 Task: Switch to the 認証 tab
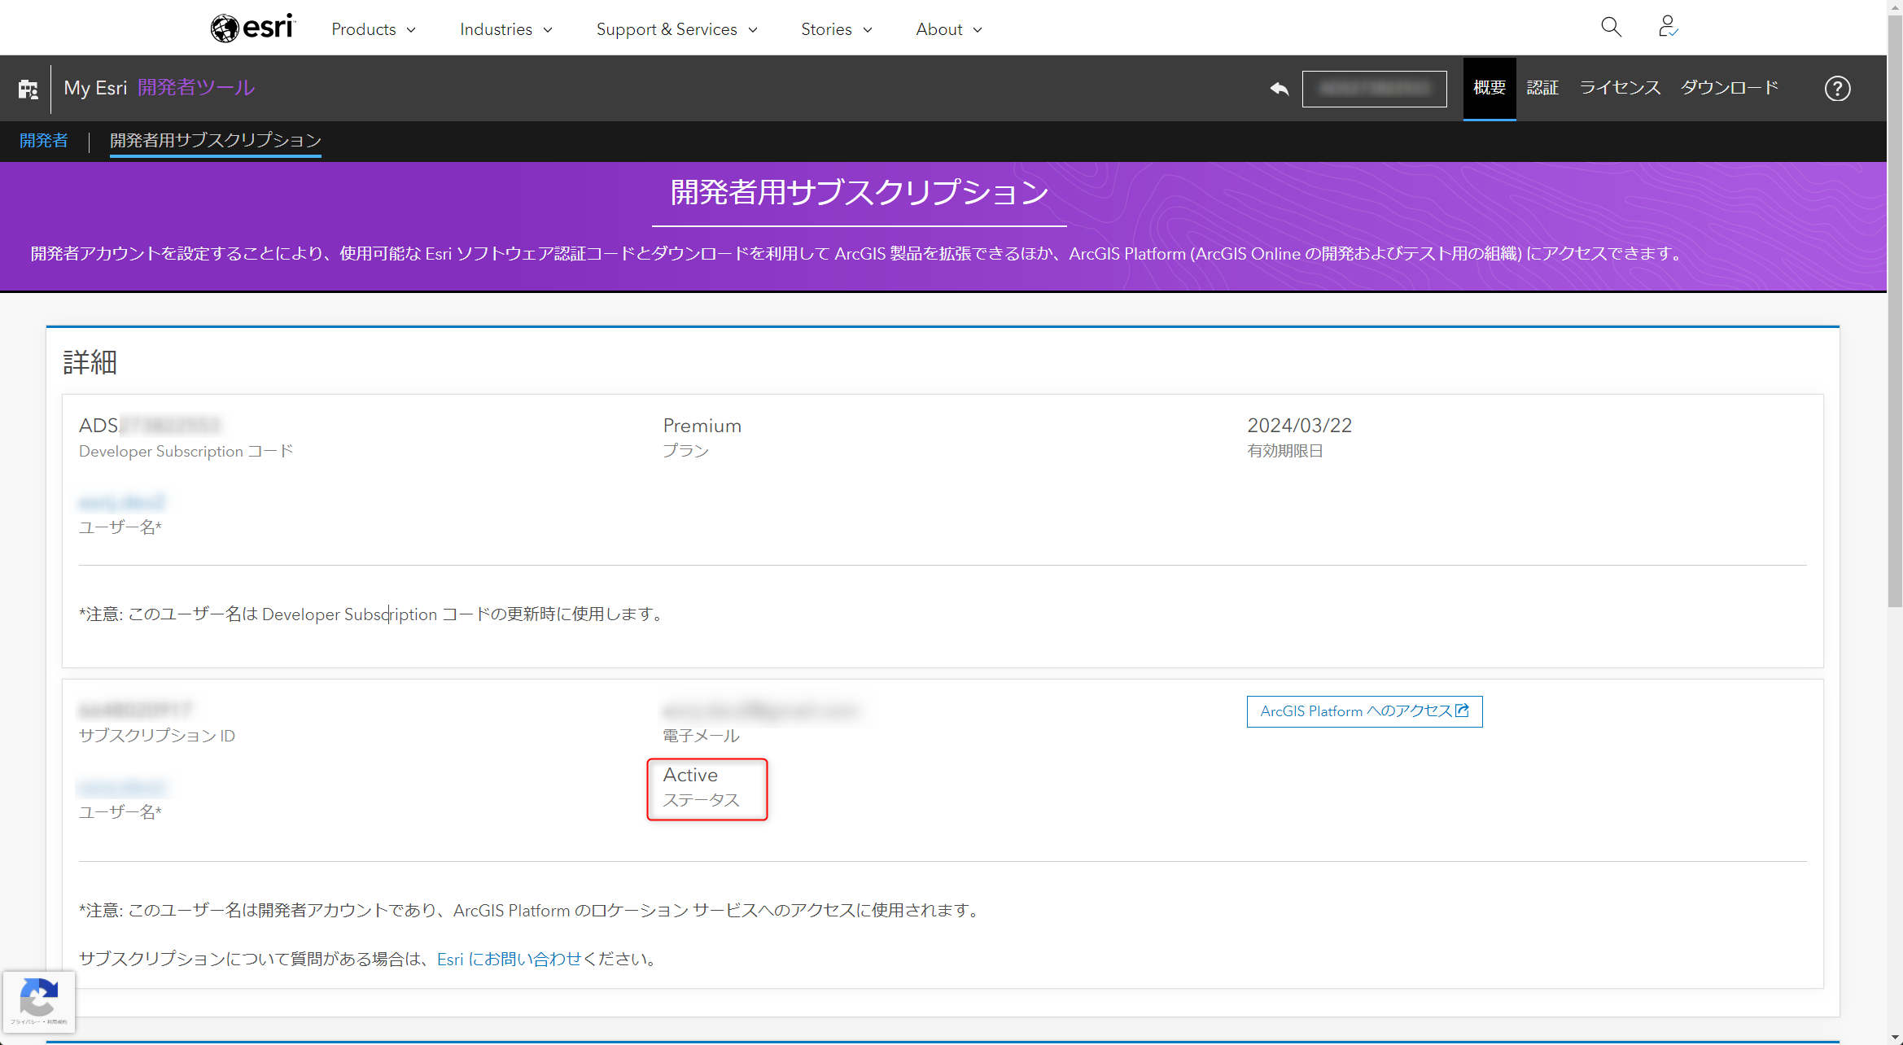point(1542,88)
